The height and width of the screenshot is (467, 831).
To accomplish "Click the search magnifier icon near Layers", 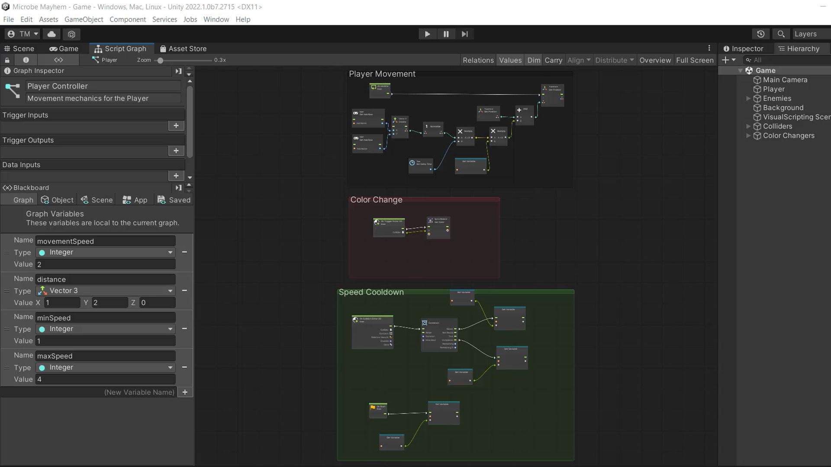I will point(781,34).
